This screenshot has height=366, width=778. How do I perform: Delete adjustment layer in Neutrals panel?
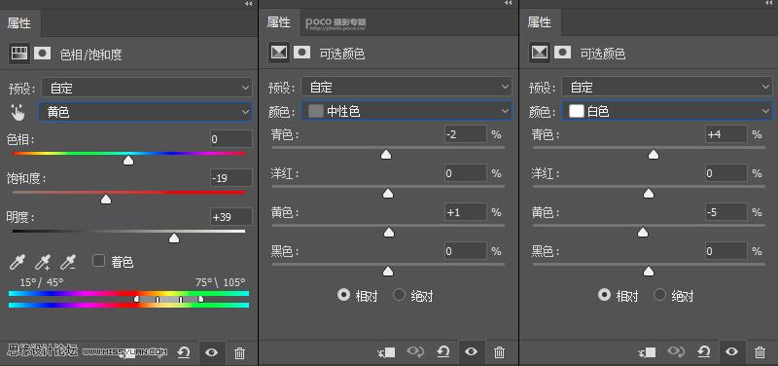click(x=500, y=352)
